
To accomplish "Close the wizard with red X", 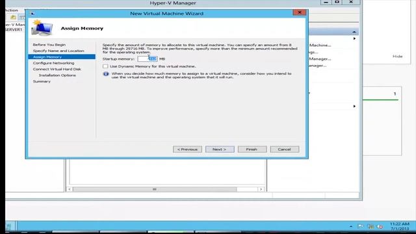I will pyautogui.click(x=299, y=12).
